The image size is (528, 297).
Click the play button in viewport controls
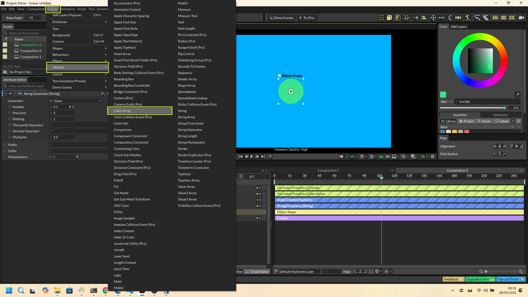(x=252, y=156)
